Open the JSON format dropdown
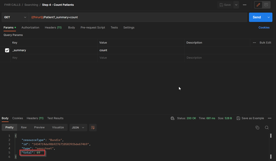The width and height of the screenshot is (276, 161). coord(78,128)
